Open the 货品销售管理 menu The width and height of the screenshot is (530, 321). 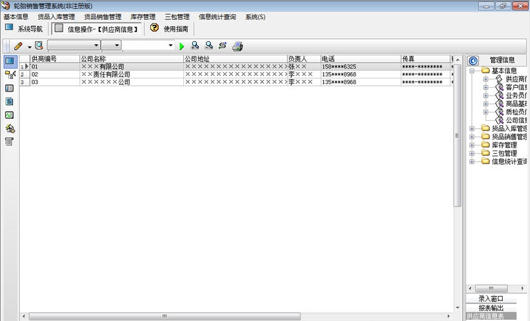click(x=103, y=17)
